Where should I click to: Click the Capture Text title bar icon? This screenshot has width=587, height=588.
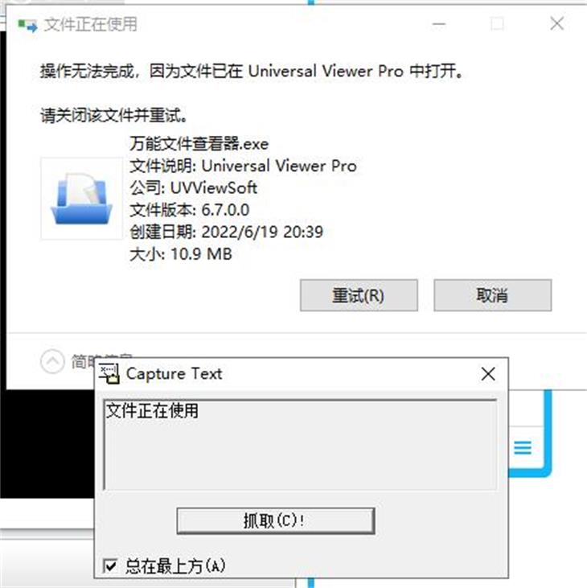(x=109, y=373)
